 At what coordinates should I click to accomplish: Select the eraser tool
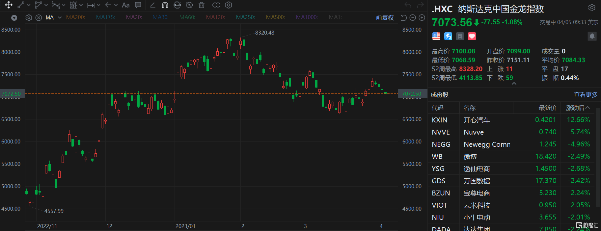click(153, 5)
